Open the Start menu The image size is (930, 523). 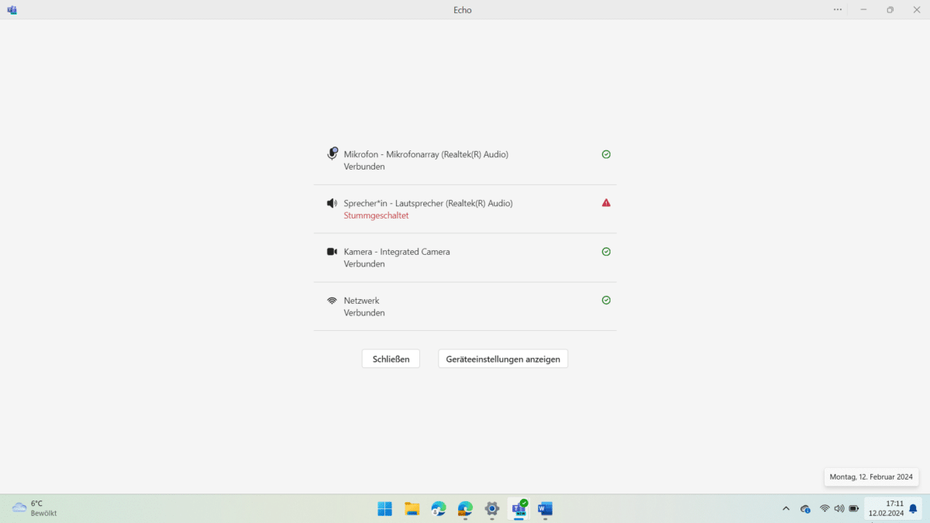point(384,509)
